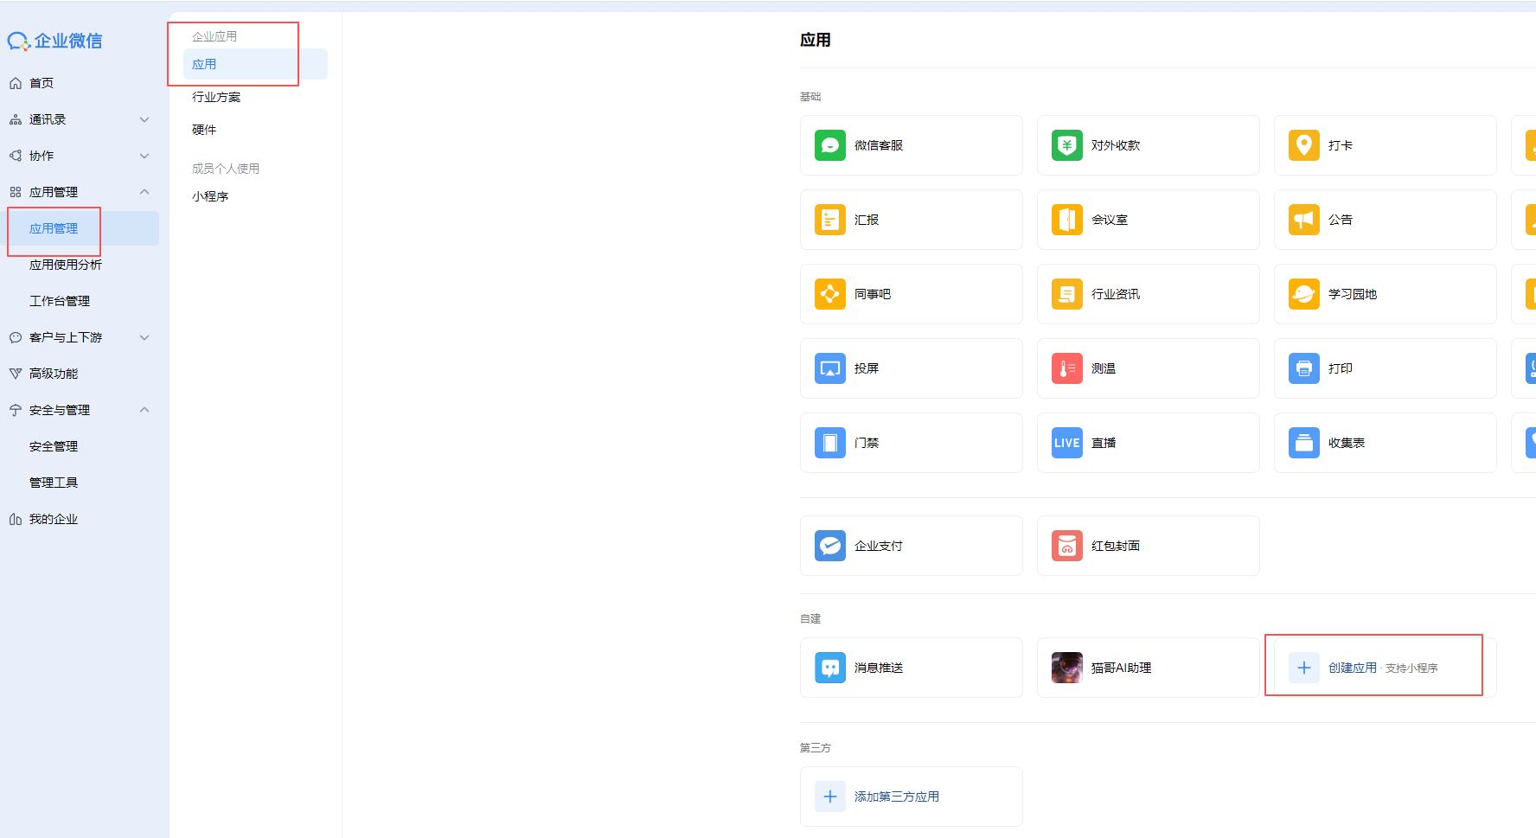Switch to 行业方案 submenu item
This screenshot has height=838, width=1536.
[216, 97]
